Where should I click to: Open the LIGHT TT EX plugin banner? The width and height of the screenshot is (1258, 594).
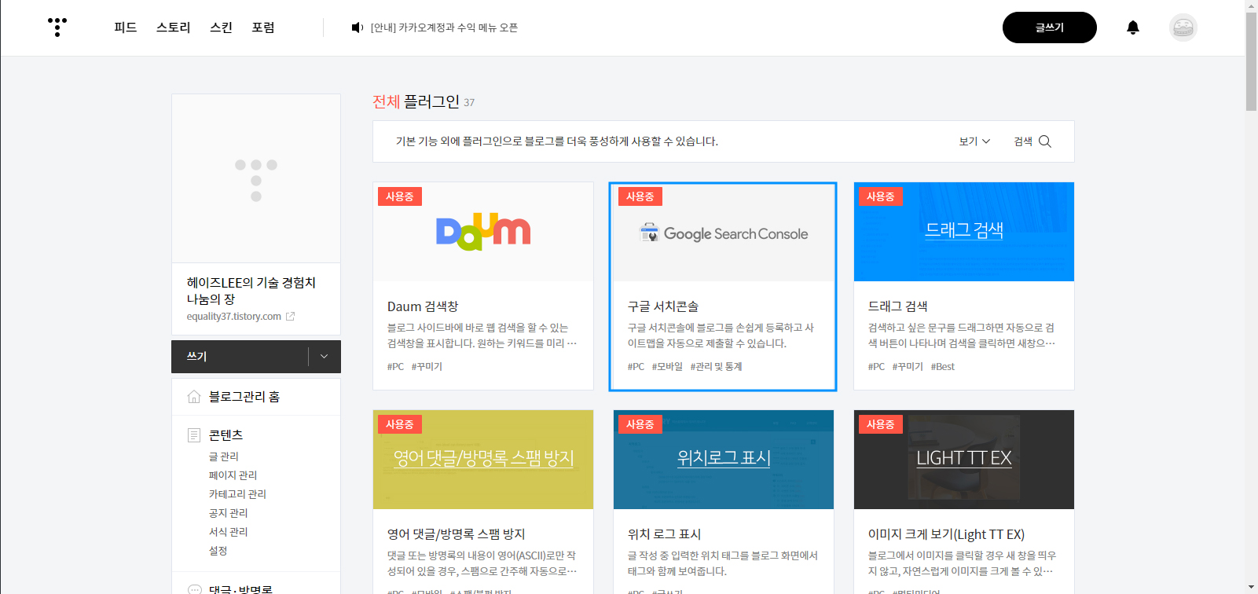(964, 460)
